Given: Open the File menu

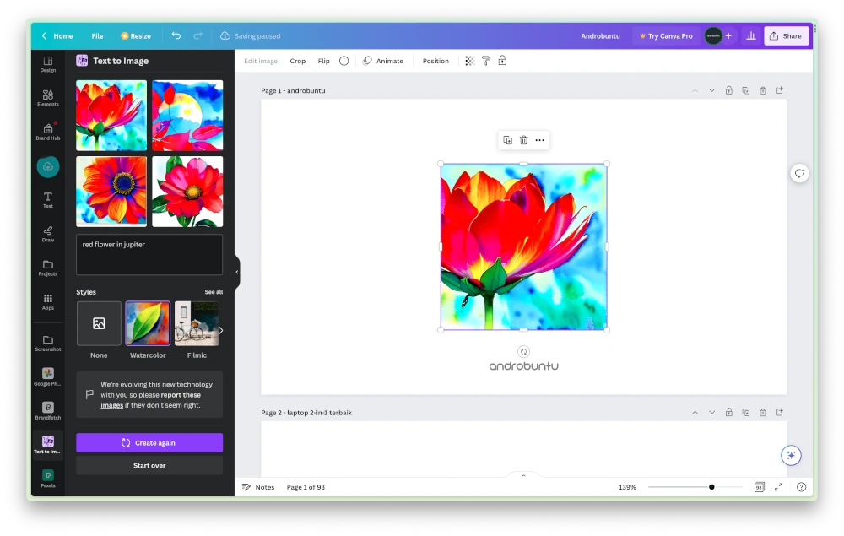Looking at the screenshot, I should click(97, 35).
